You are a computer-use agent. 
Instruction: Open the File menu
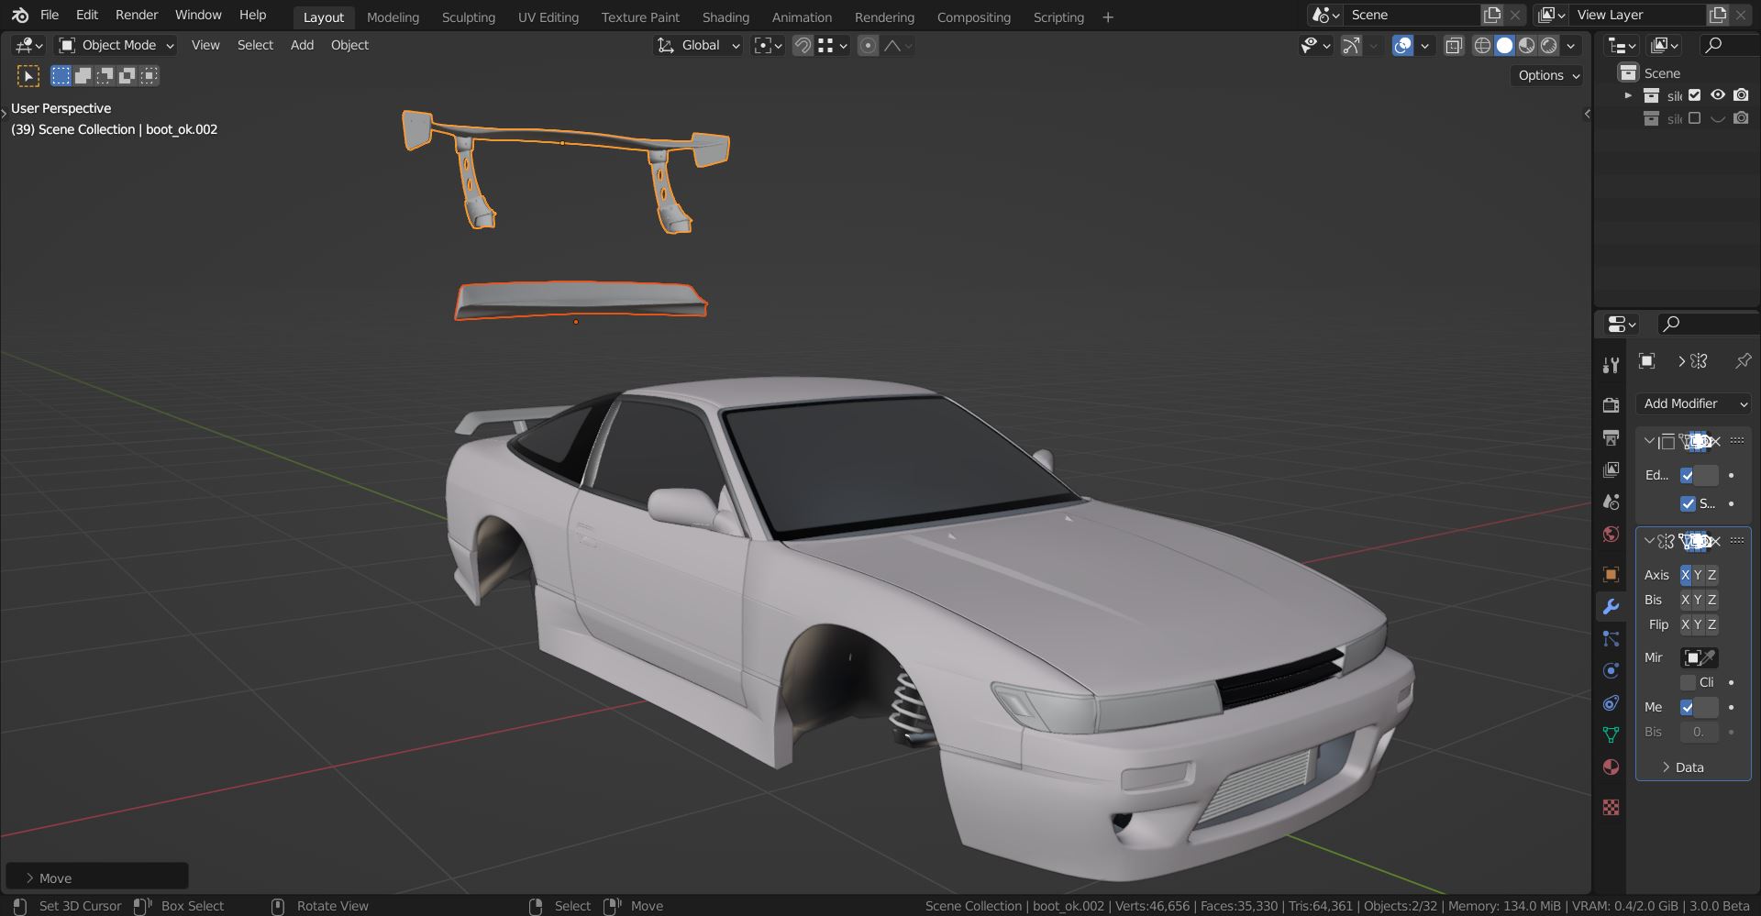click(50, 16)
